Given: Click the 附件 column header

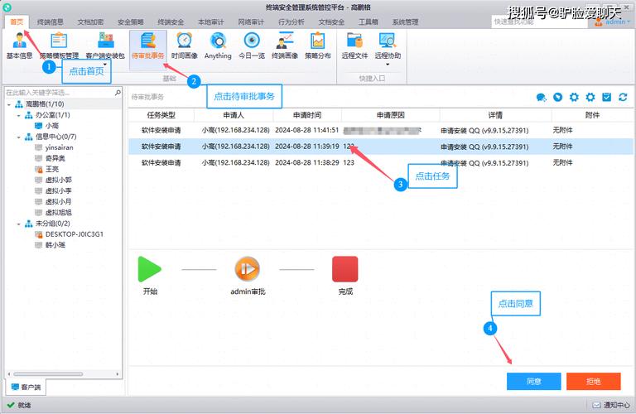Looking at the screenshot, I should [592, 115].
